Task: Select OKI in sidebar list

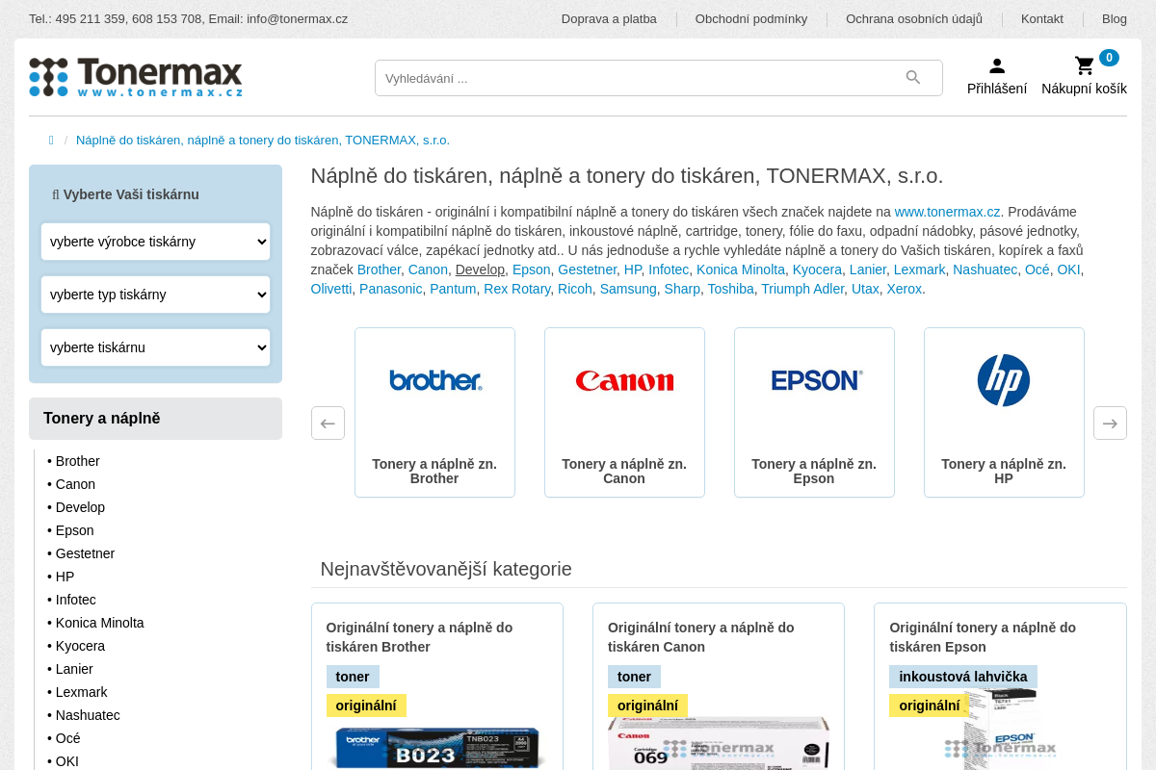Action: [x=66, y=761]
